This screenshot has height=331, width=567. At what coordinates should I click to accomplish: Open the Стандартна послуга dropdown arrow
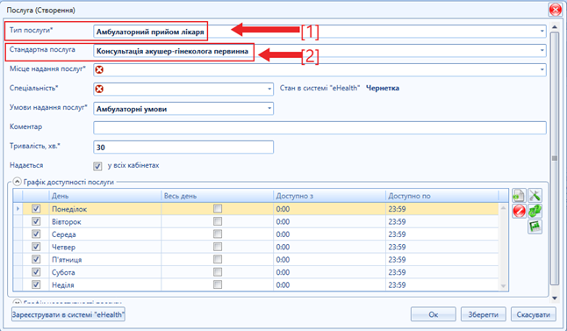coord(542,50)
